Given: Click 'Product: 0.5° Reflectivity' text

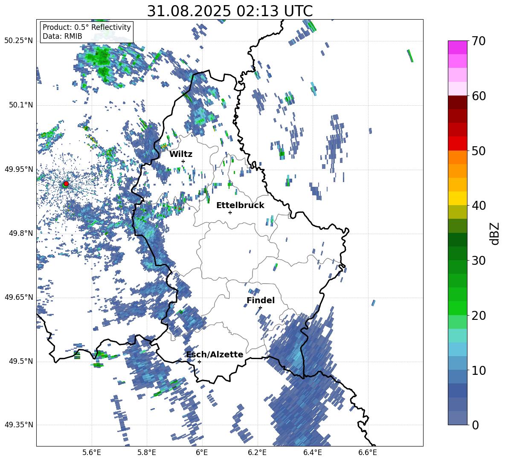Looking at the screenshot, I should pyautogui.click(x=87, y=27).
